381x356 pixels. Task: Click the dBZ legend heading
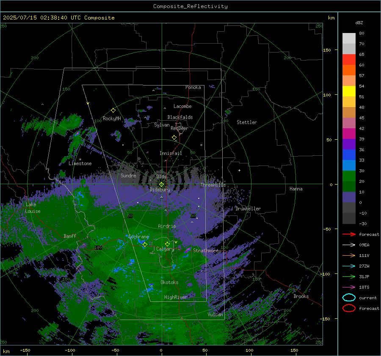(x=359, y=22)
